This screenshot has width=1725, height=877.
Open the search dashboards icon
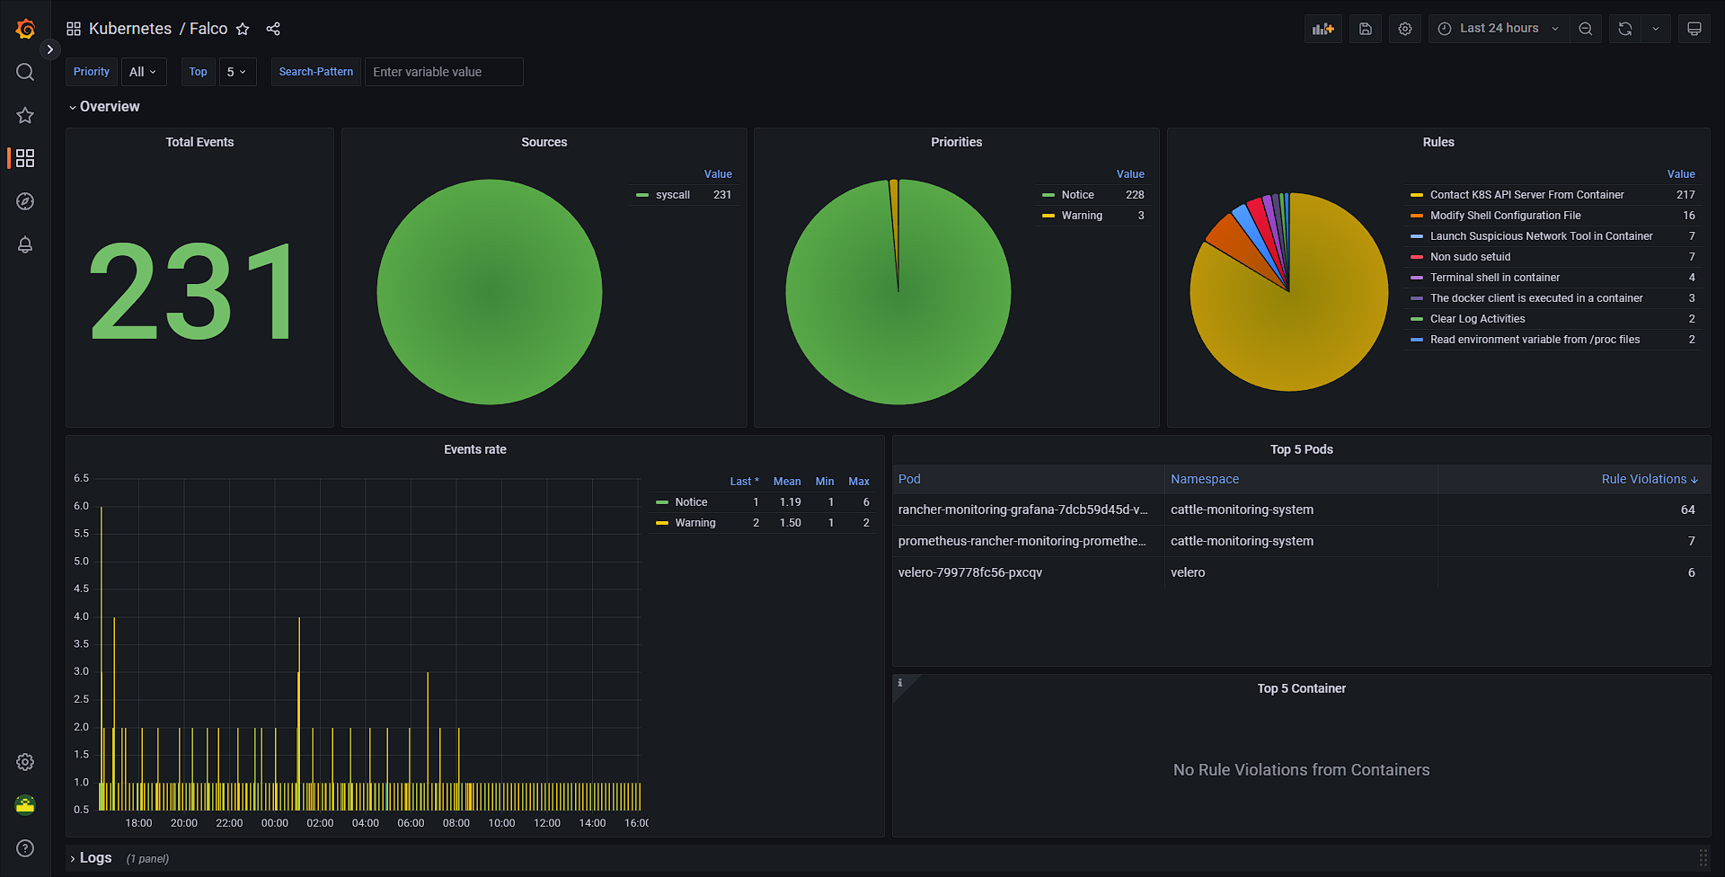(25, 72)
